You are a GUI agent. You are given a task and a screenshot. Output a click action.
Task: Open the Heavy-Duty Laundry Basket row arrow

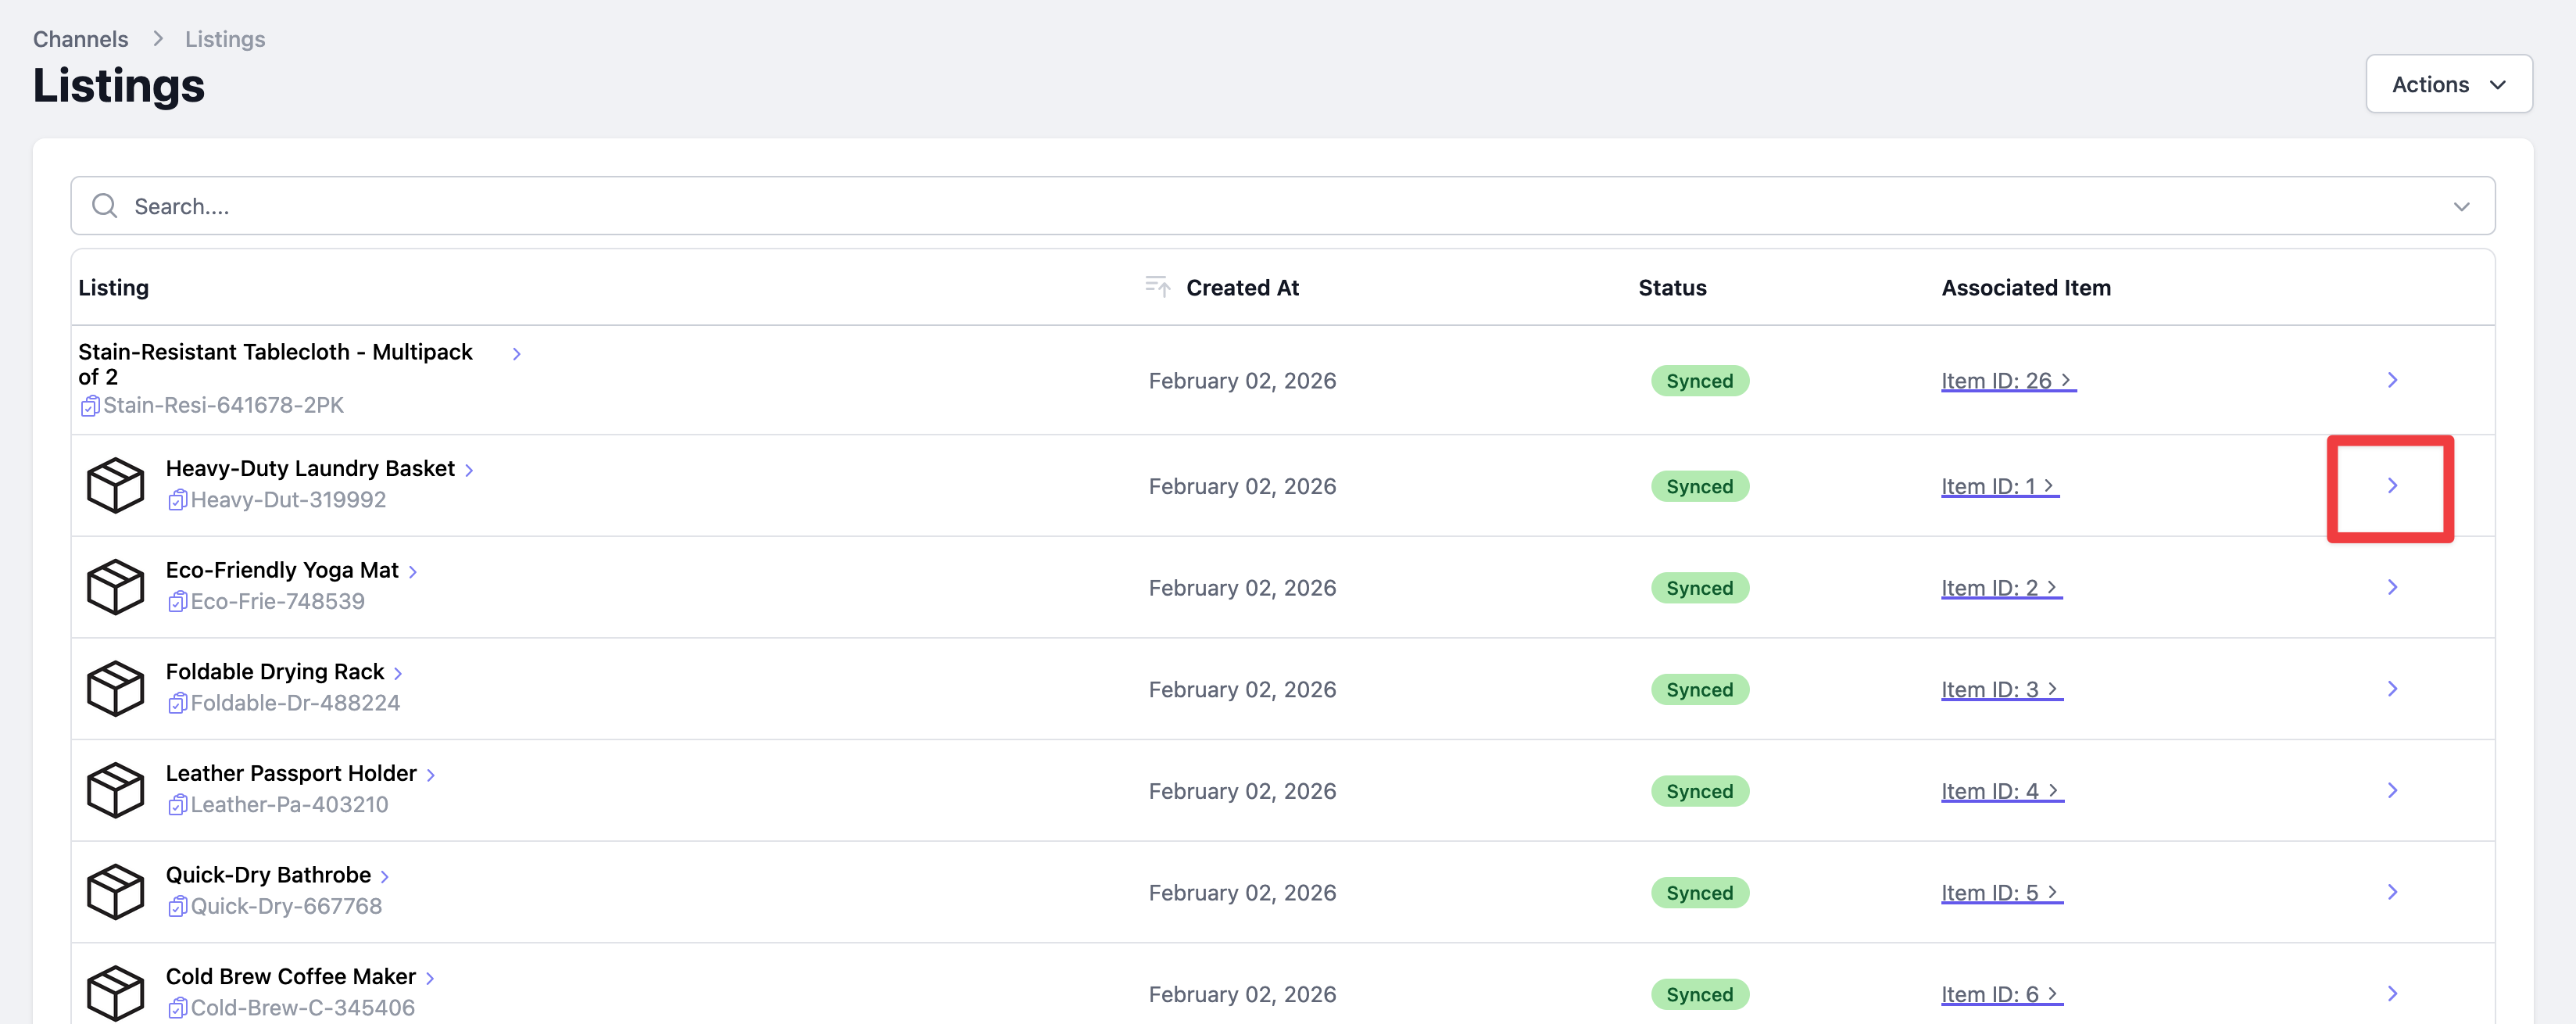point(2391,486)
